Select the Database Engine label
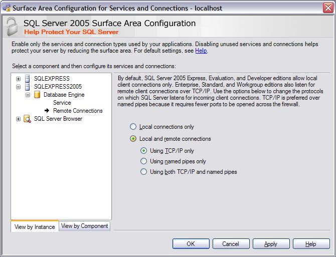The height and width of the screenshot is (257, 336). [64, 95]
